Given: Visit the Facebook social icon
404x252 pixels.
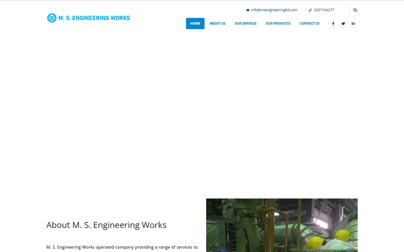Looking at the screenshot, I should click(x=333, y=24).
